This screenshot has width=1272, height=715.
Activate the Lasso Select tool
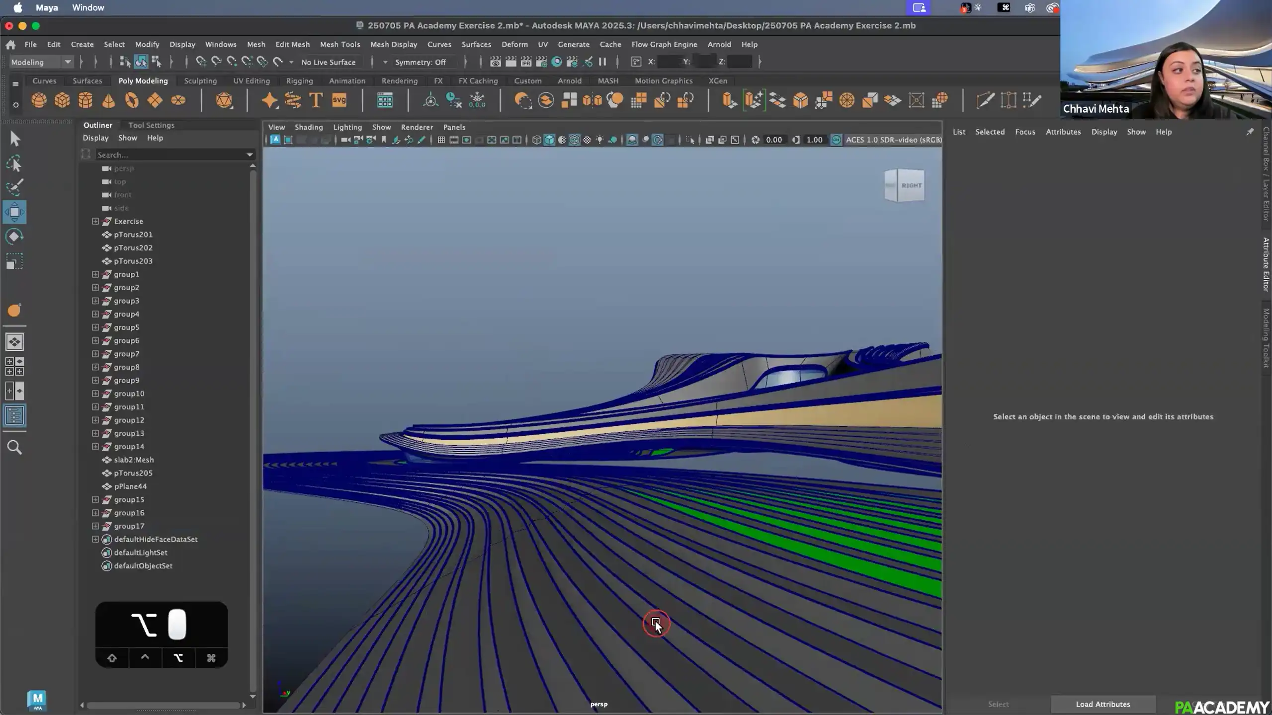coord(14,163)
